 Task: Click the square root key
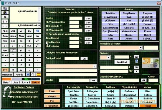pyautogui.click(x=13, y=51)
